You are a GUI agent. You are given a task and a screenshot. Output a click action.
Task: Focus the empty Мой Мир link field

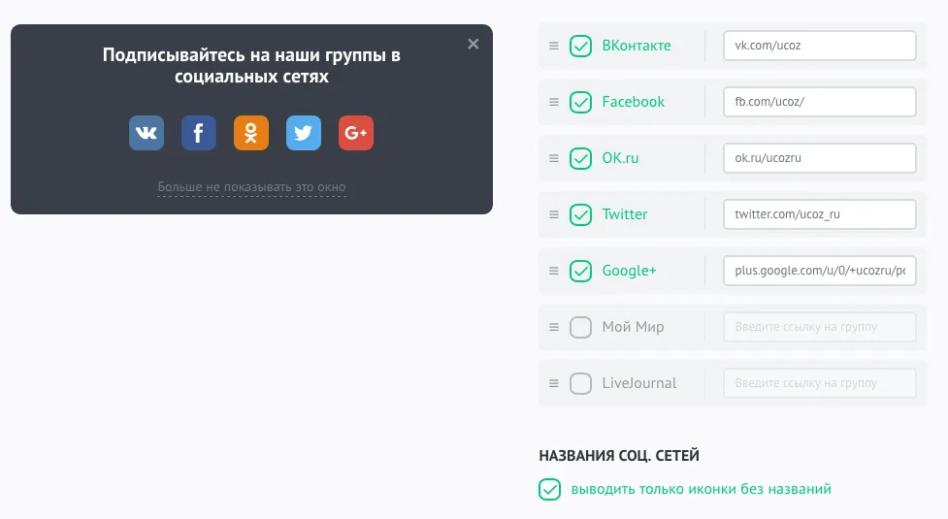pos(819,327)
